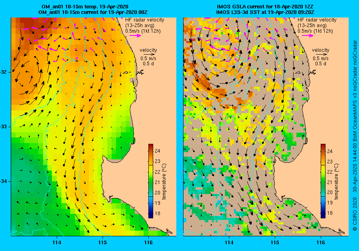Click 'HF radar velocity' label on left map

(x=145, y=20)
